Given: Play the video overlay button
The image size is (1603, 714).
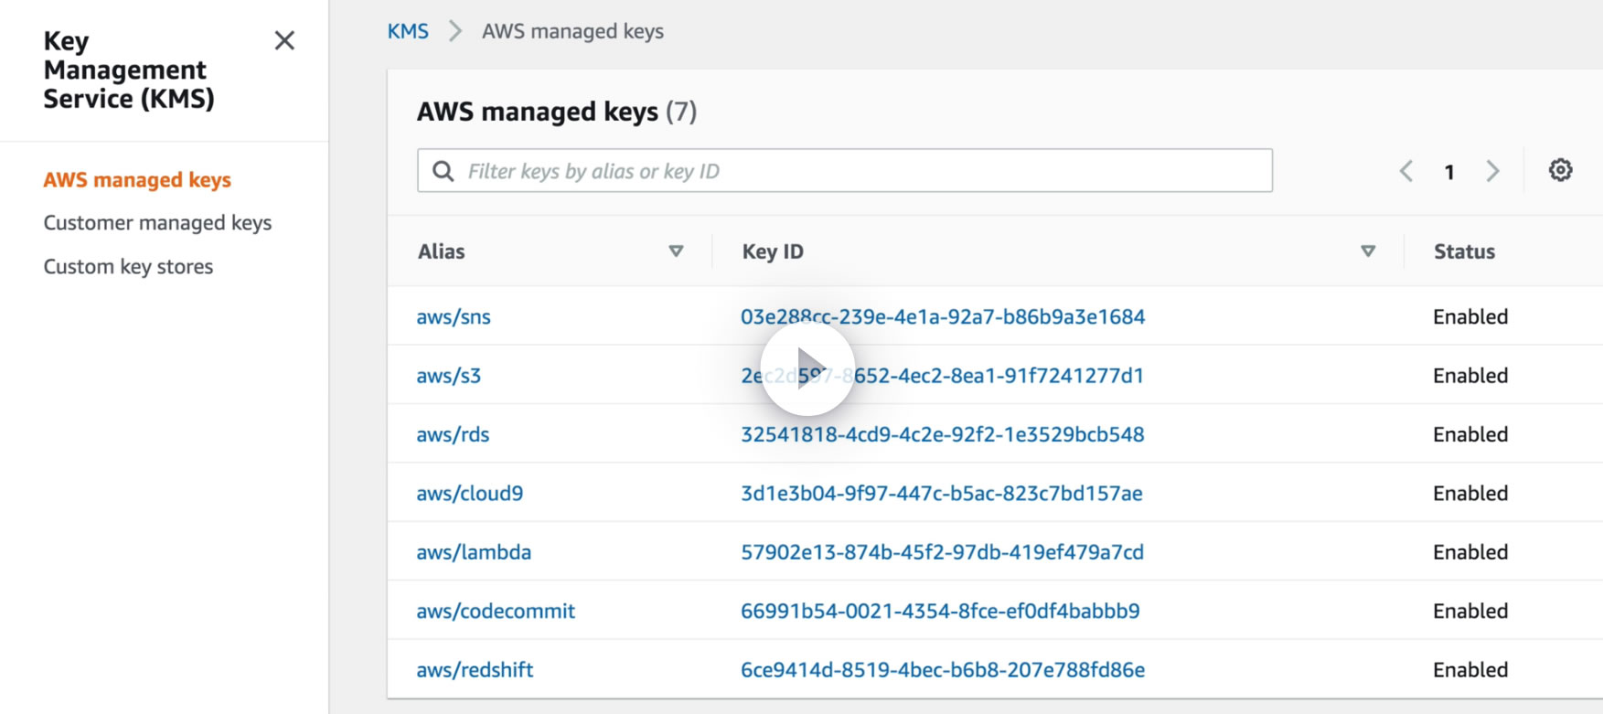Looking at the screenshot, I should (x=807, y=368).
